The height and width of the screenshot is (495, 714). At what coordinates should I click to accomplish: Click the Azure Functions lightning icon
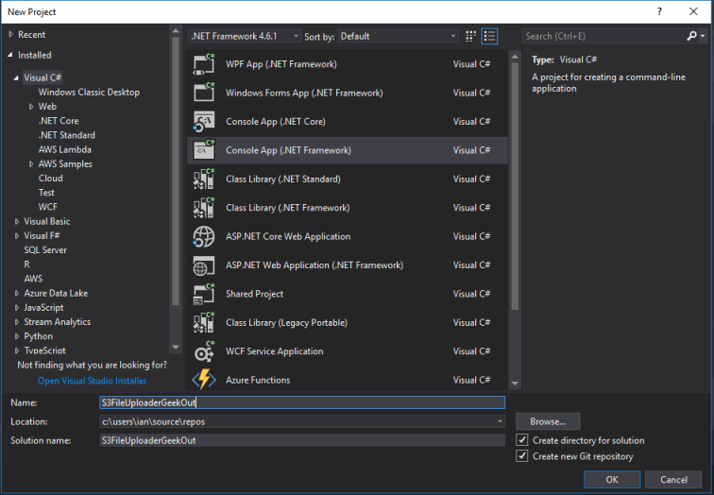(x=204, y=380)
